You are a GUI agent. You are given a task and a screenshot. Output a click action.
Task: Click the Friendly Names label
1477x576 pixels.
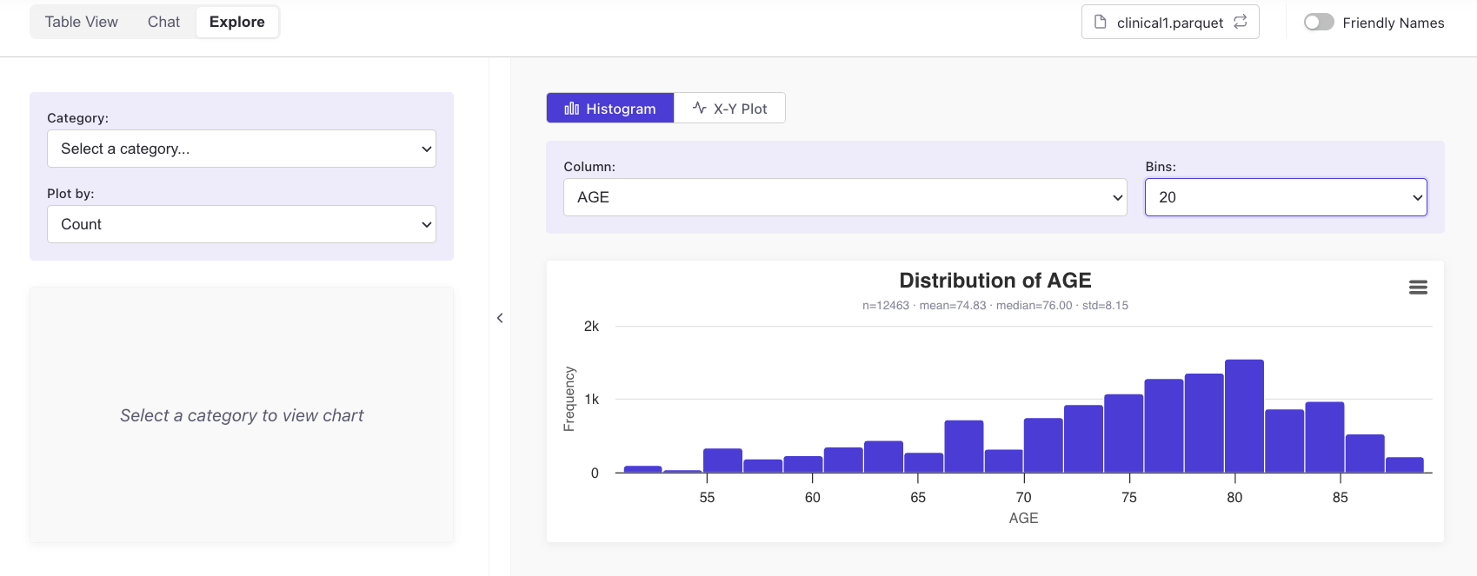click(x=1394, y=23)
